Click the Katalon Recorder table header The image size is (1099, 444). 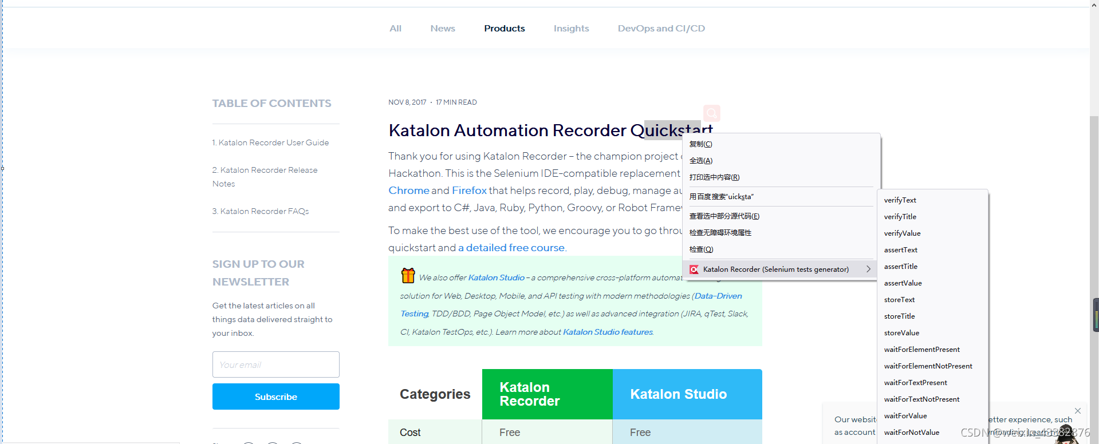547,394
